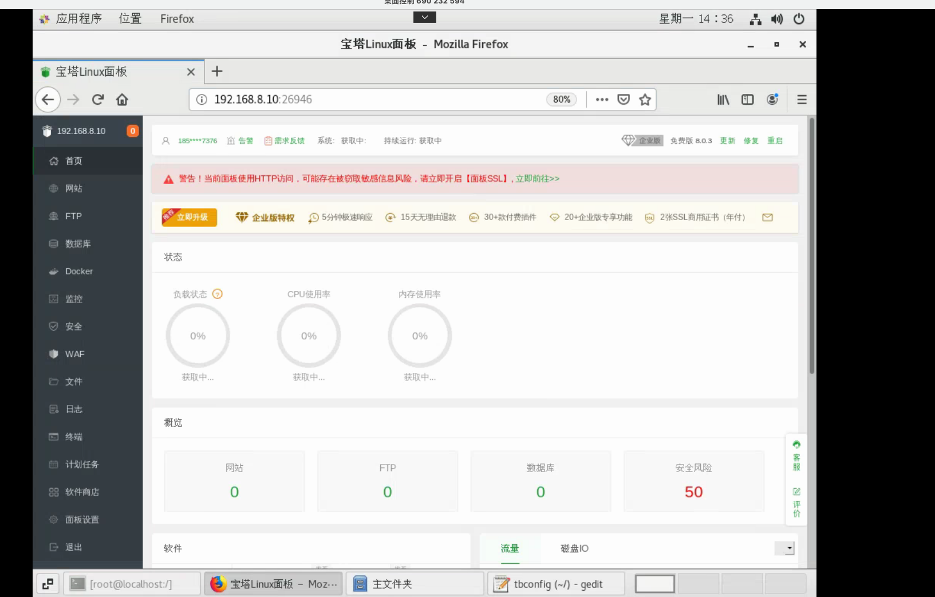Viewport: 935px width, 597px height.
Task: Toggle the Firefox sidebar icon
Action: pos(748,100)
